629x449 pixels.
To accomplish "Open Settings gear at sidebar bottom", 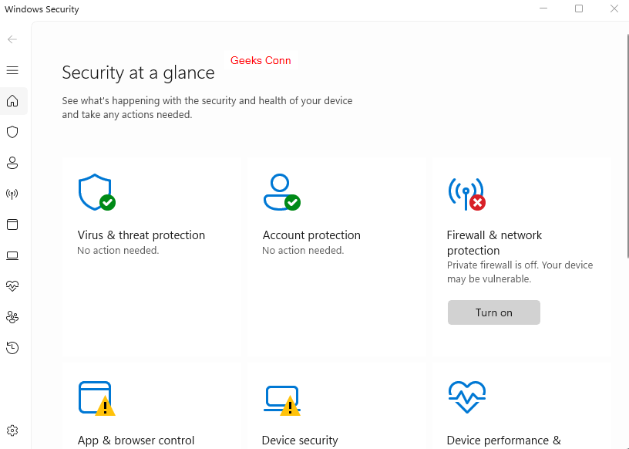I will click(x=12, y=430).
